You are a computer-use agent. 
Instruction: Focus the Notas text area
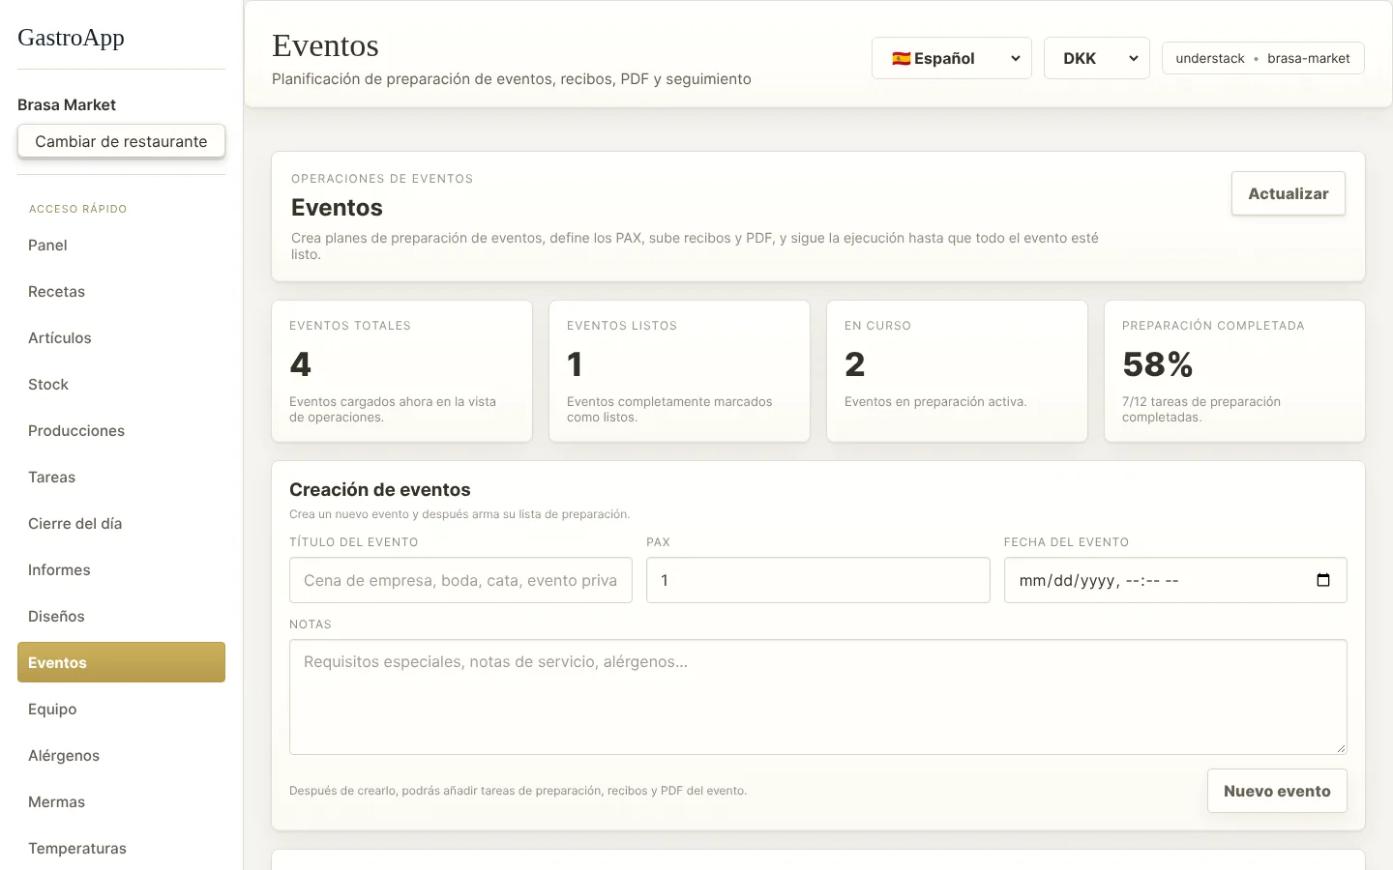pos(818,697)
